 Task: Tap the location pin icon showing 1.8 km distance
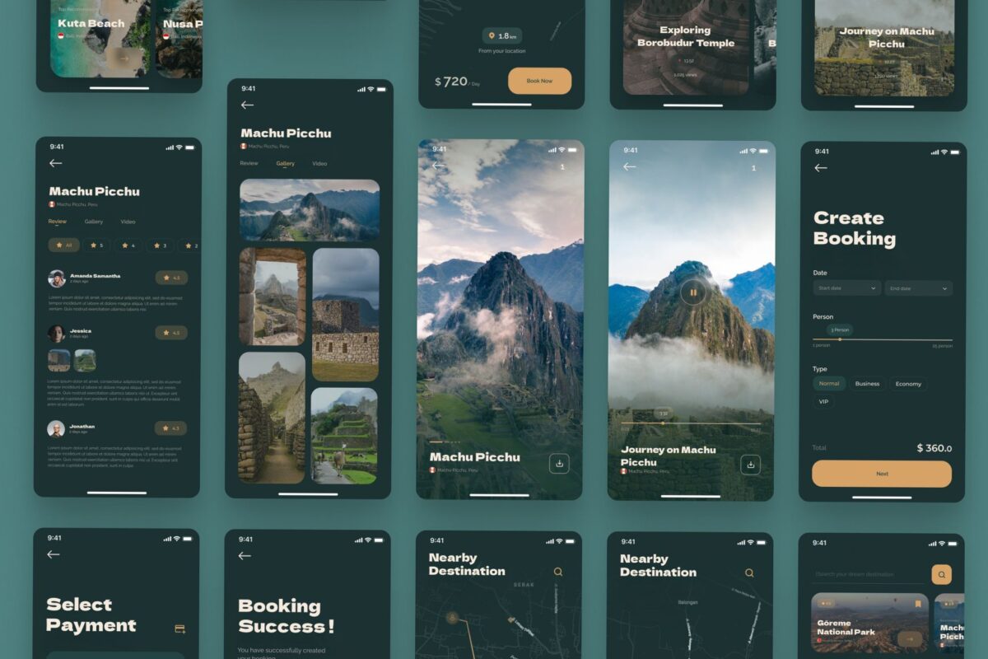coord(490,36)
